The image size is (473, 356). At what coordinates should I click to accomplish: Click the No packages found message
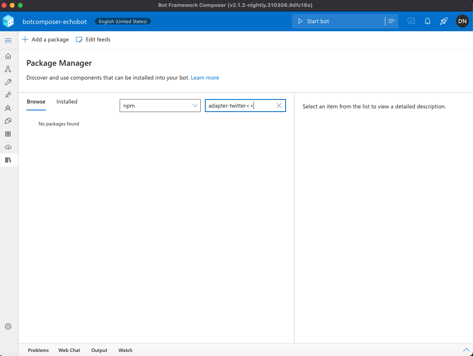coord(59,124)
